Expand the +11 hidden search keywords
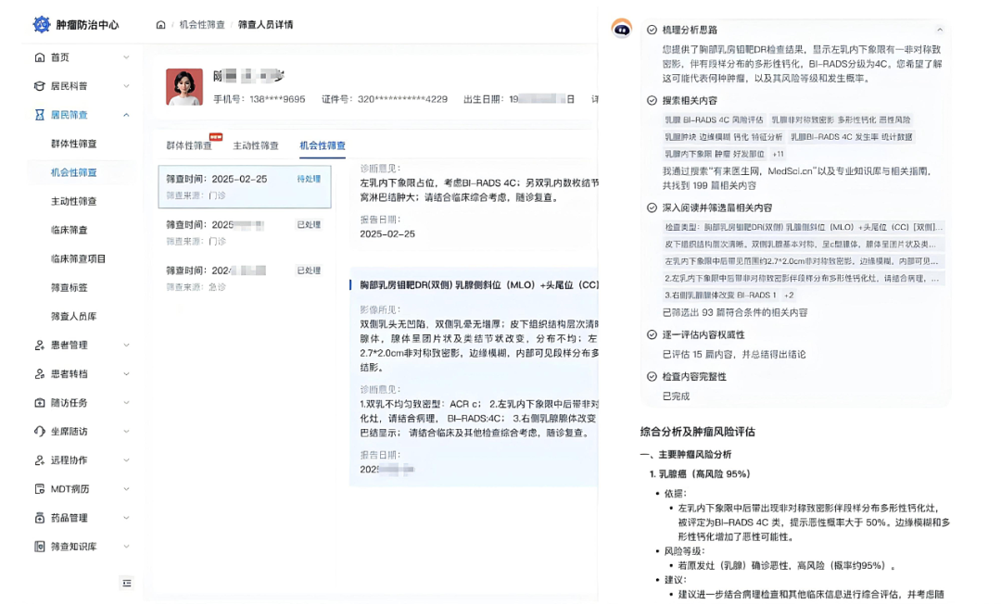This screenshot has height=604, width=1001. click(x=779, y=152)
